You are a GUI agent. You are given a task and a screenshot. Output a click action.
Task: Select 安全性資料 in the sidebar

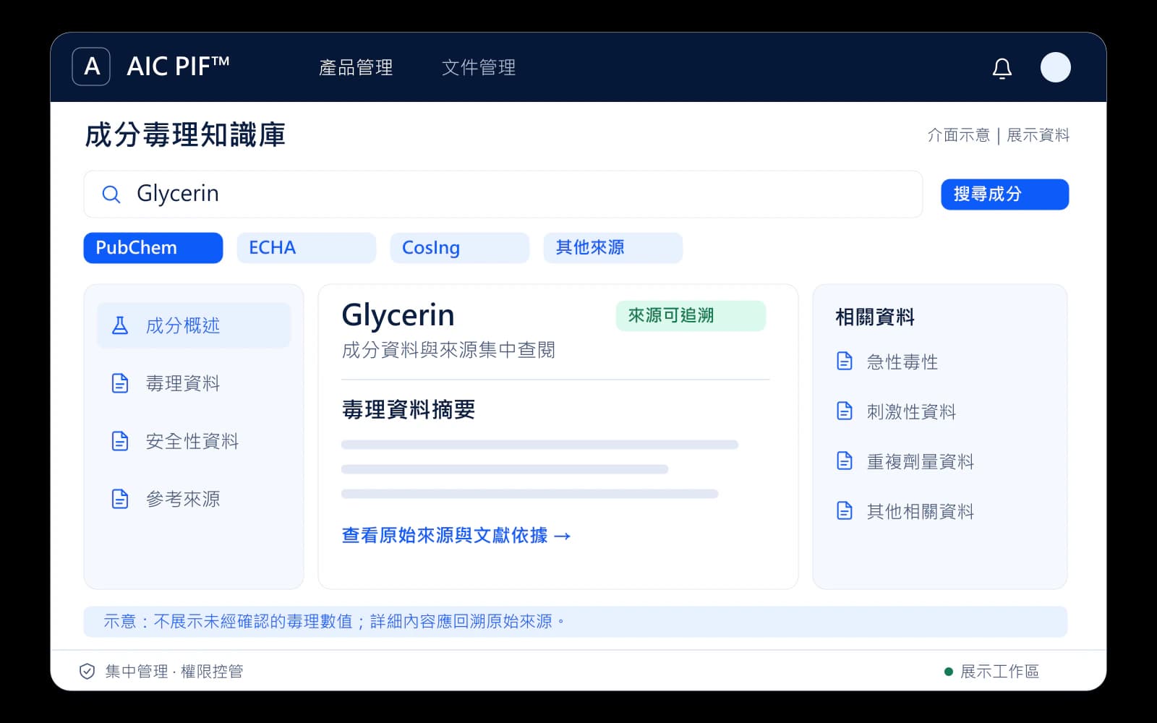coord(194,441)
